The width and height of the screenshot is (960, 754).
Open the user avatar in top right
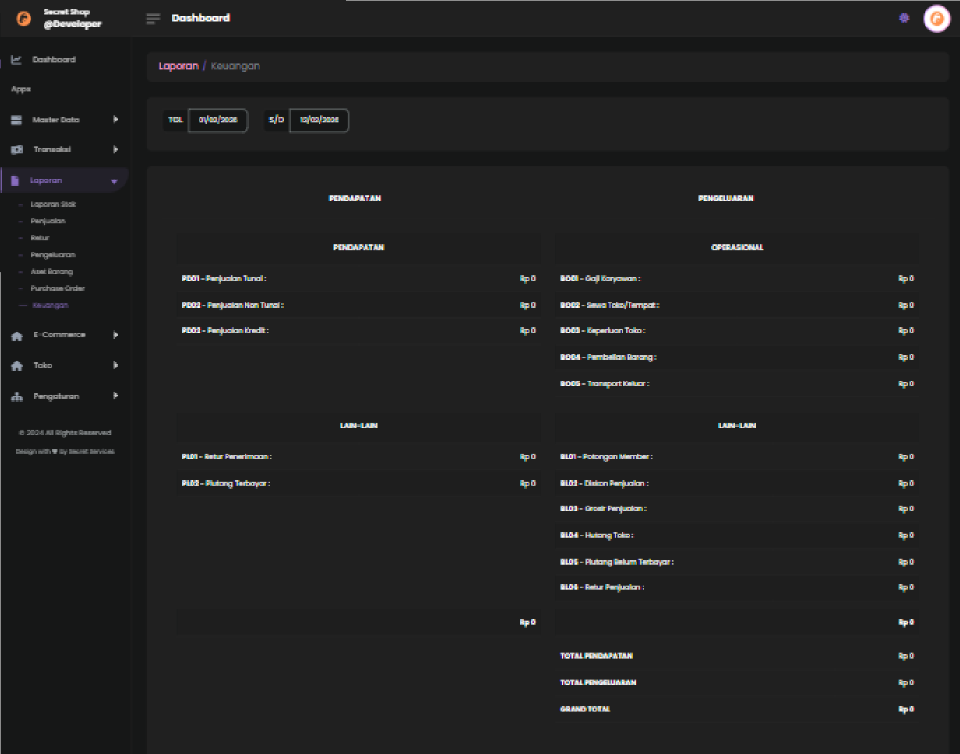pos(936,19)
